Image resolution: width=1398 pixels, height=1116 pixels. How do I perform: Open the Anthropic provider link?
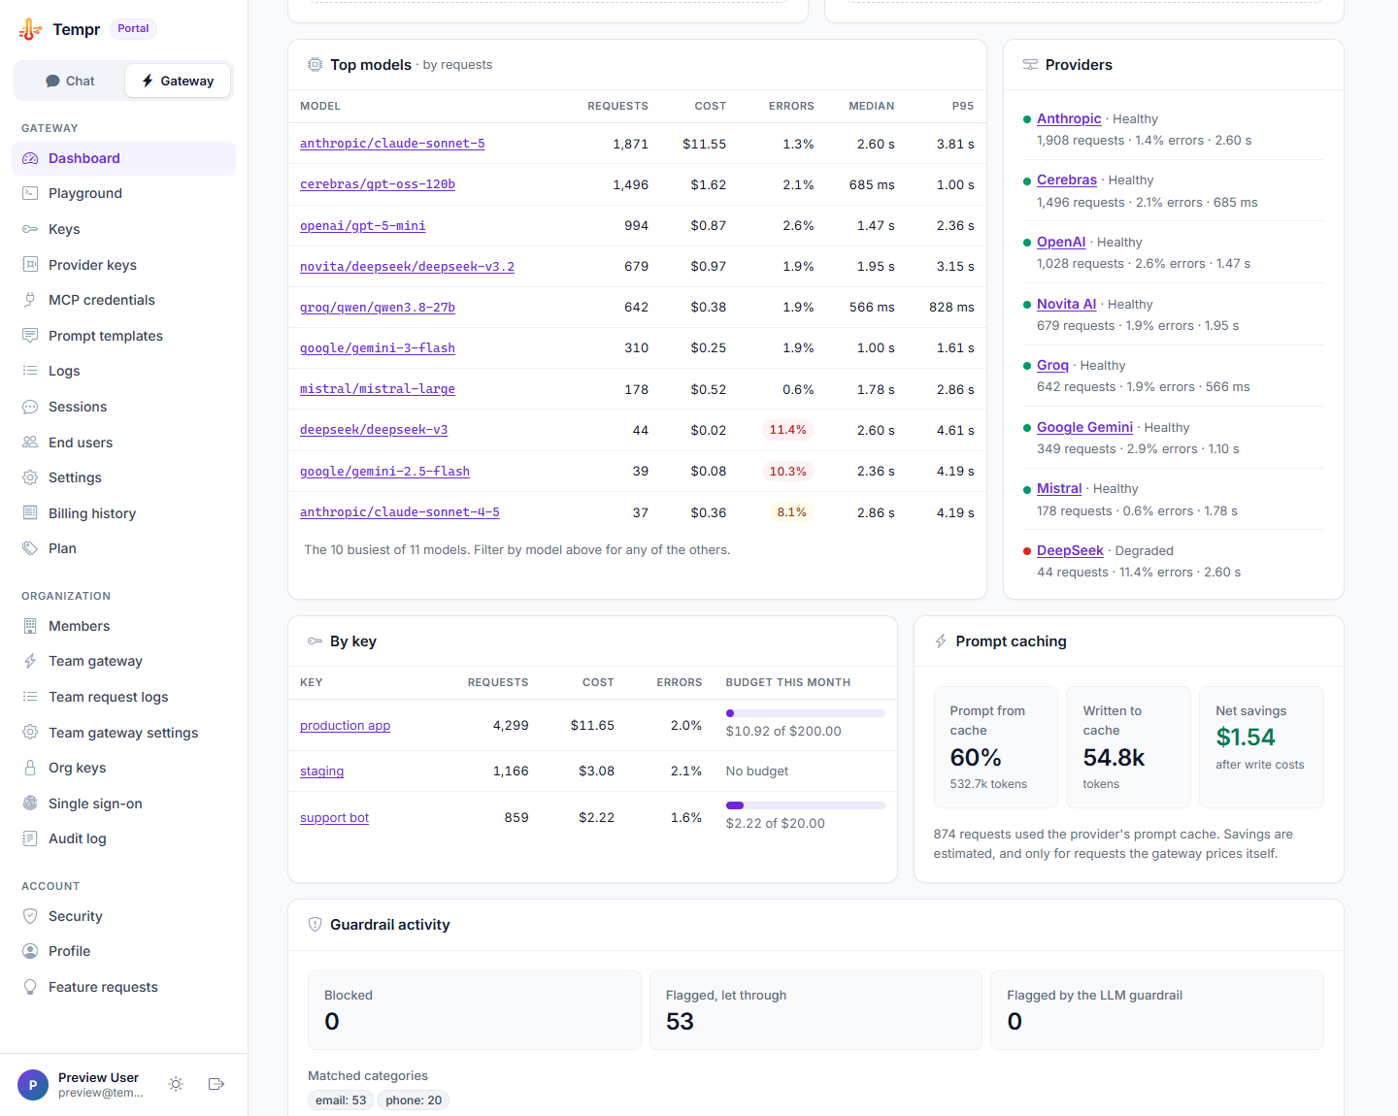[1069, 118]
